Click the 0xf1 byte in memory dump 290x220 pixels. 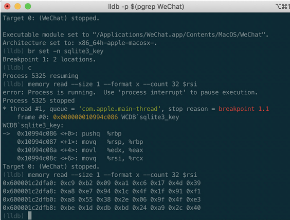[x=193, y=191]
